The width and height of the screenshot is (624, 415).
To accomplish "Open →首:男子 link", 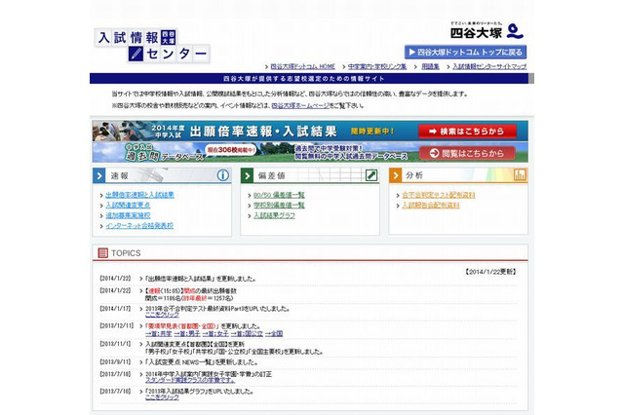I will point(187,333).
